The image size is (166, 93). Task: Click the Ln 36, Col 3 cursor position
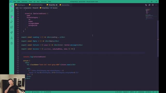(x=119, y=92)
